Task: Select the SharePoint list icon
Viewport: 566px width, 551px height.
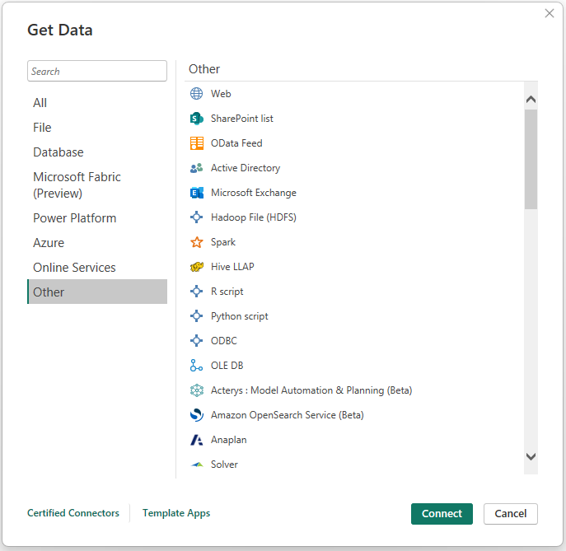Action: pyautogui.click(x=196, y=119)
